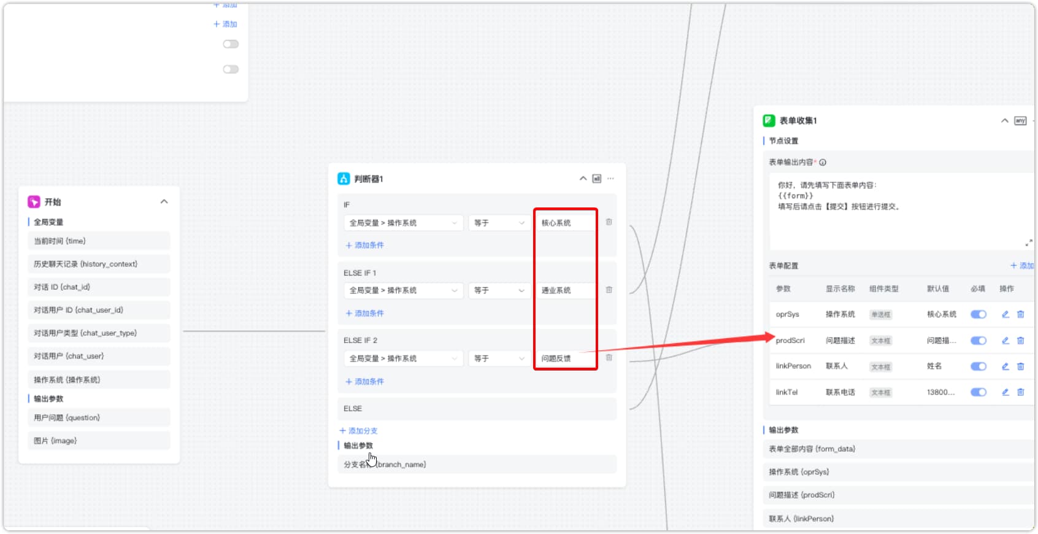
Task: Click the 问题反馈 value field in ELSE IF 2
Action: pyautogui.click(x=564, y=358)
